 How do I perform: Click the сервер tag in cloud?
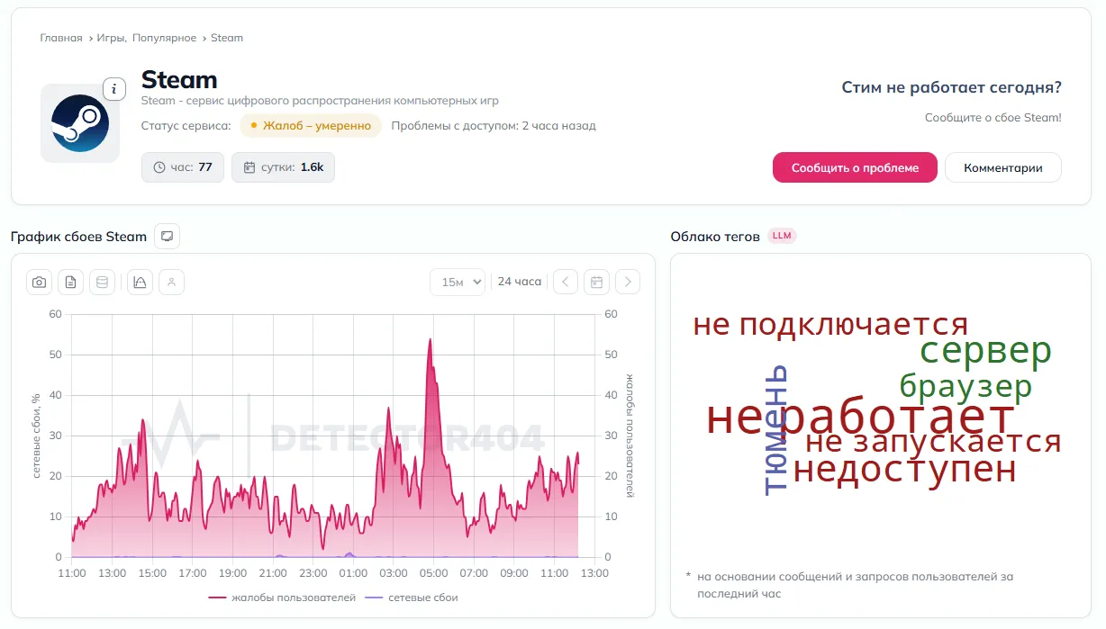click(985, 350)
